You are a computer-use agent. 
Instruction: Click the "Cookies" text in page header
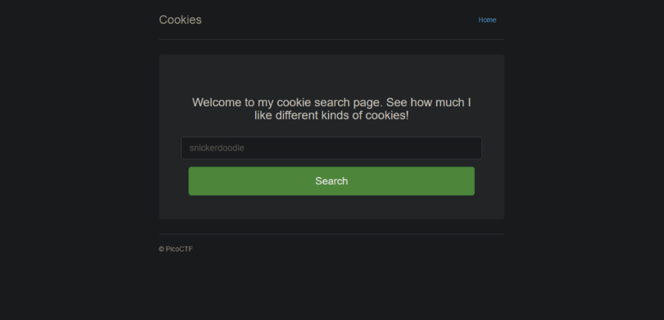[180, 20]
